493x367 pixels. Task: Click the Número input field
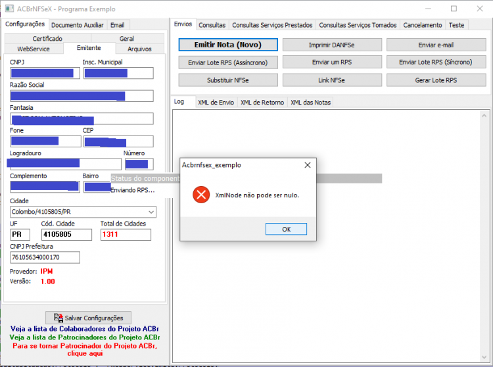click(139, 164)
